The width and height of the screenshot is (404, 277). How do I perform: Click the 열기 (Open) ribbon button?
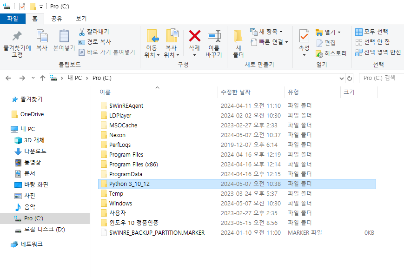pos(328,32)
